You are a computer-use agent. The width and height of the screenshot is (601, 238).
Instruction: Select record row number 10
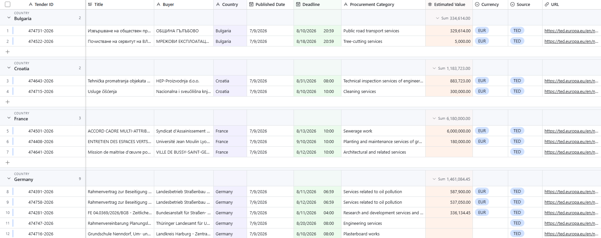(x=8, y=213)
